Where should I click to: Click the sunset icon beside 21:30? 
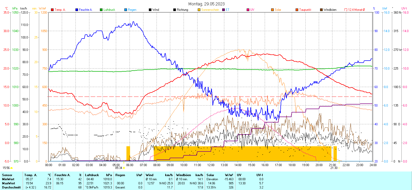pos(339,168)
